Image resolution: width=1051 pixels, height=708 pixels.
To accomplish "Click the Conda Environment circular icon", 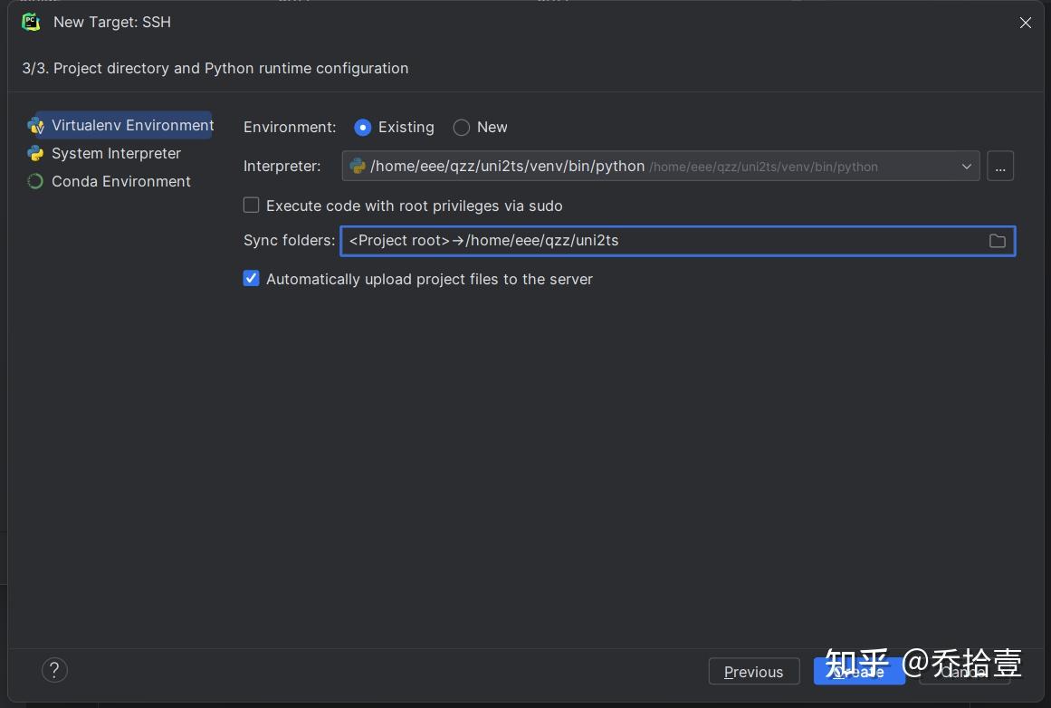I will click(x=36, y=181).
